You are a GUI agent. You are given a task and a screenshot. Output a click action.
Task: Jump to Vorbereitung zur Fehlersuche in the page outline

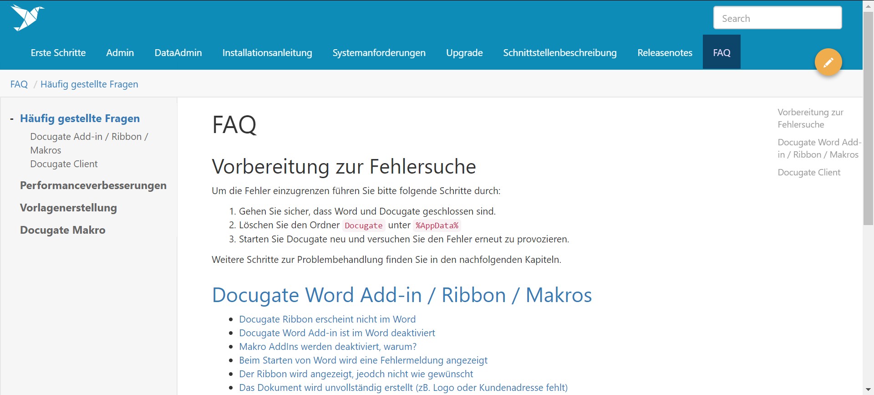point(810,118)
